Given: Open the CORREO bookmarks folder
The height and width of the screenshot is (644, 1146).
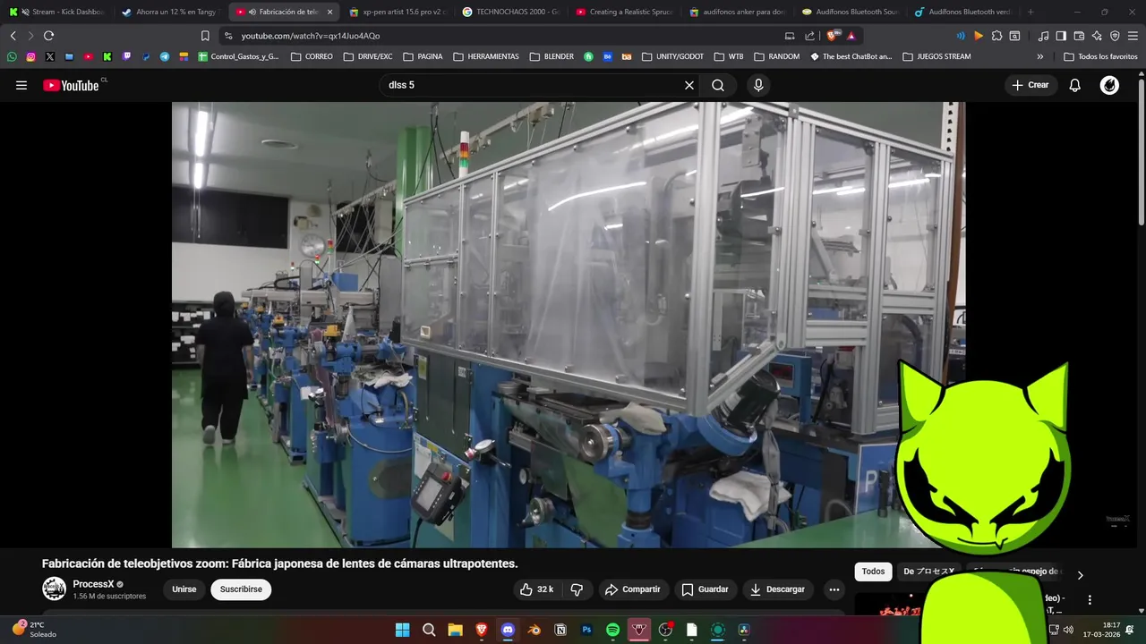Looking at the screenshot, I should point(312,56).
